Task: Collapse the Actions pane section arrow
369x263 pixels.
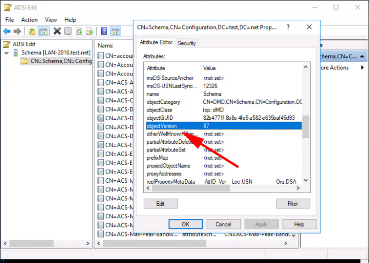Action: tap(361, 57)
